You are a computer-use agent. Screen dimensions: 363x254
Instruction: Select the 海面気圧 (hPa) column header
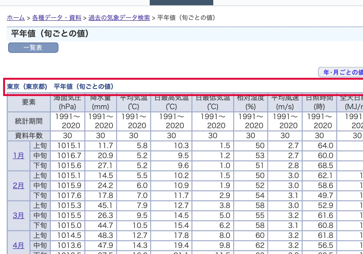pyautogui.click(x=68, y=102)
